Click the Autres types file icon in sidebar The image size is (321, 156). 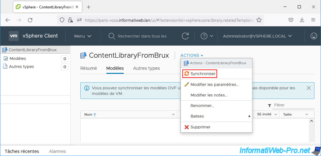pos(6,67)
